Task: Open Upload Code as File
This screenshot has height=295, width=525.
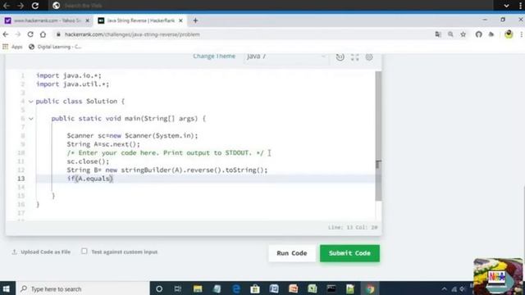Action: (42, 252)
